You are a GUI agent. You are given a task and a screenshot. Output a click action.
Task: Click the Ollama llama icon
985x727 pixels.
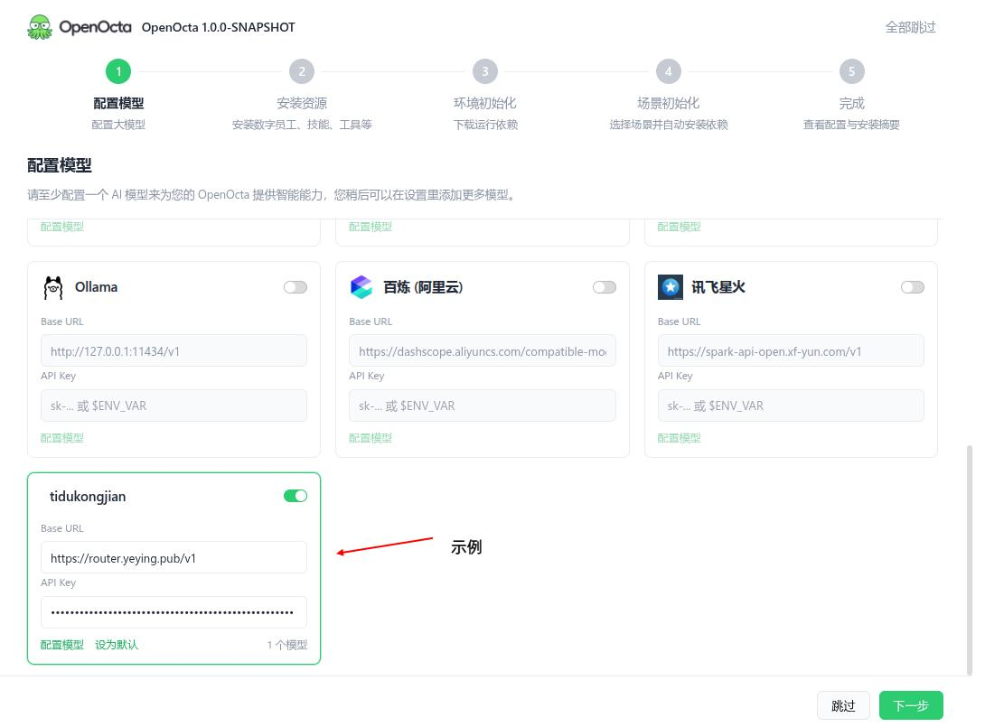point(53,287)
